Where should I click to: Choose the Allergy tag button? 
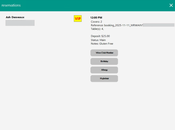pyautogui.click(x=104, y=70)
